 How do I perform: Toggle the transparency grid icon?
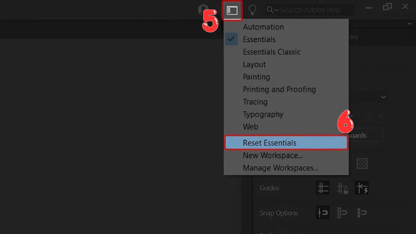362,163
